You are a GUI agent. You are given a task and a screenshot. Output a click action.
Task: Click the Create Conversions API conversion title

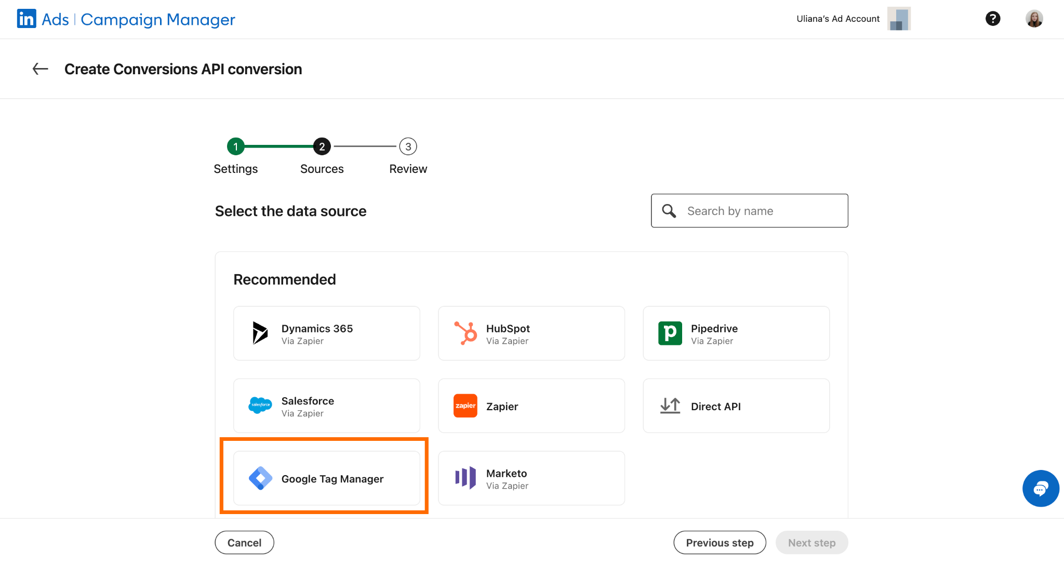(183, 69)
